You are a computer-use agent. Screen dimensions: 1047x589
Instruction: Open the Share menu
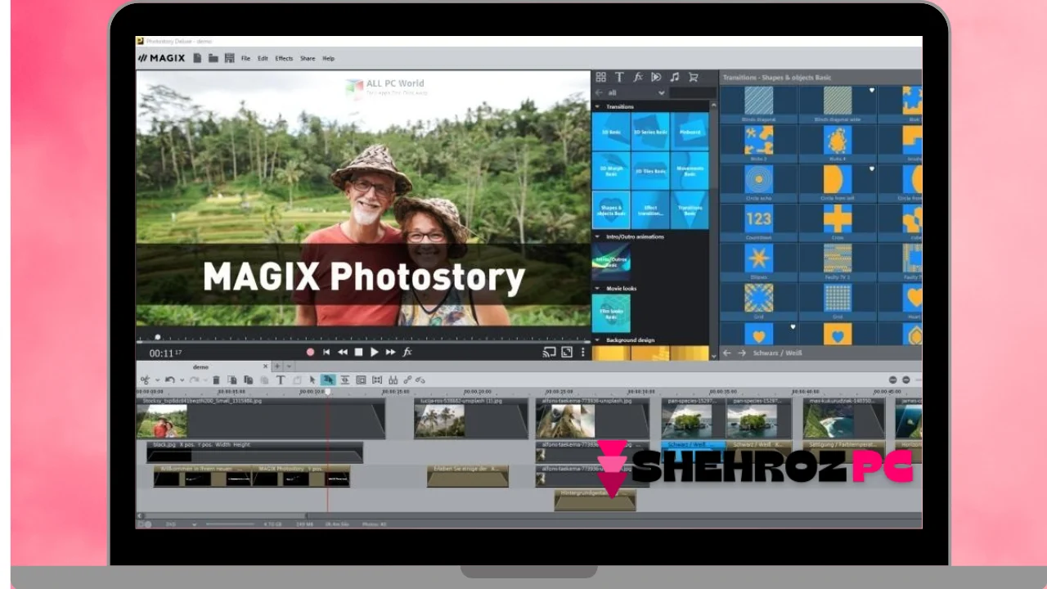[x=308, y=59]
